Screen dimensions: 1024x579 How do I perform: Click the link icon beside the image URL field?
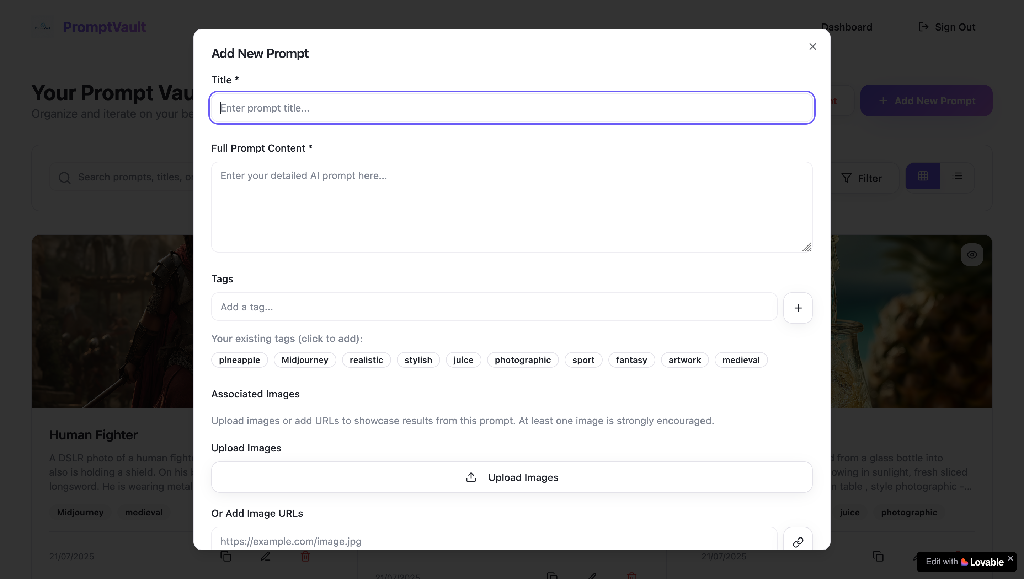coord(798,542)
